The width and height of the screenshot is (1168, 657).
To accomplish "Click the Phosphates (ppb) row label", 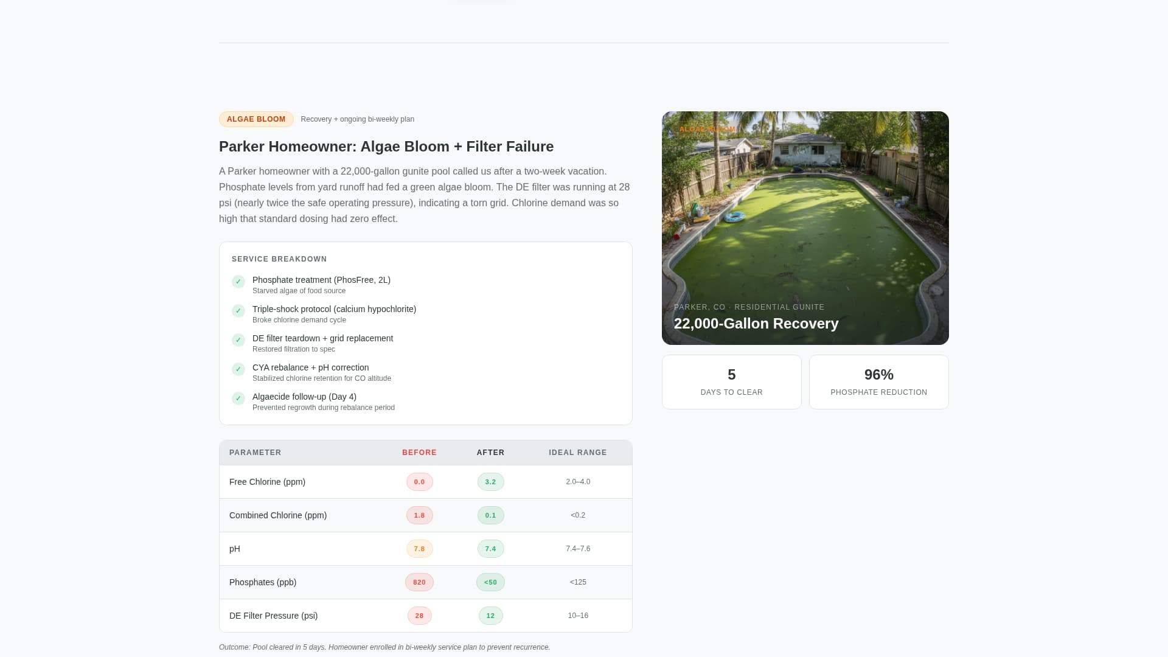I will tap(263, 582).
